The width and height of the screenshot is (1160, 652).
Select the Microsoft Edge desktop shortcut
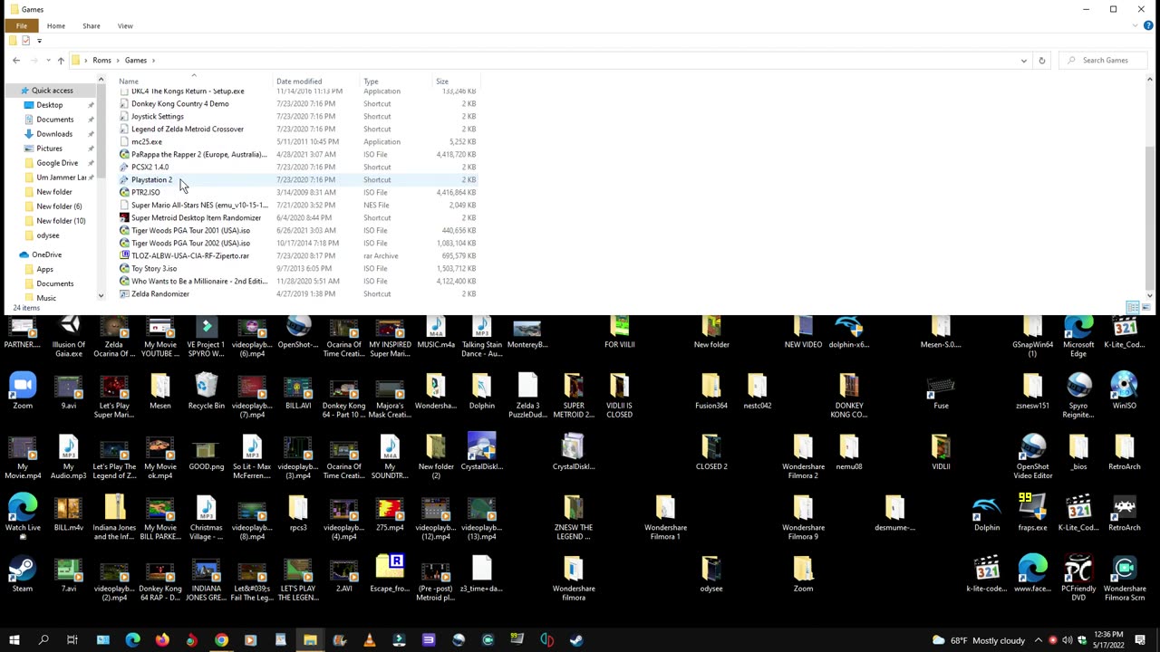tap(1078, 335)
